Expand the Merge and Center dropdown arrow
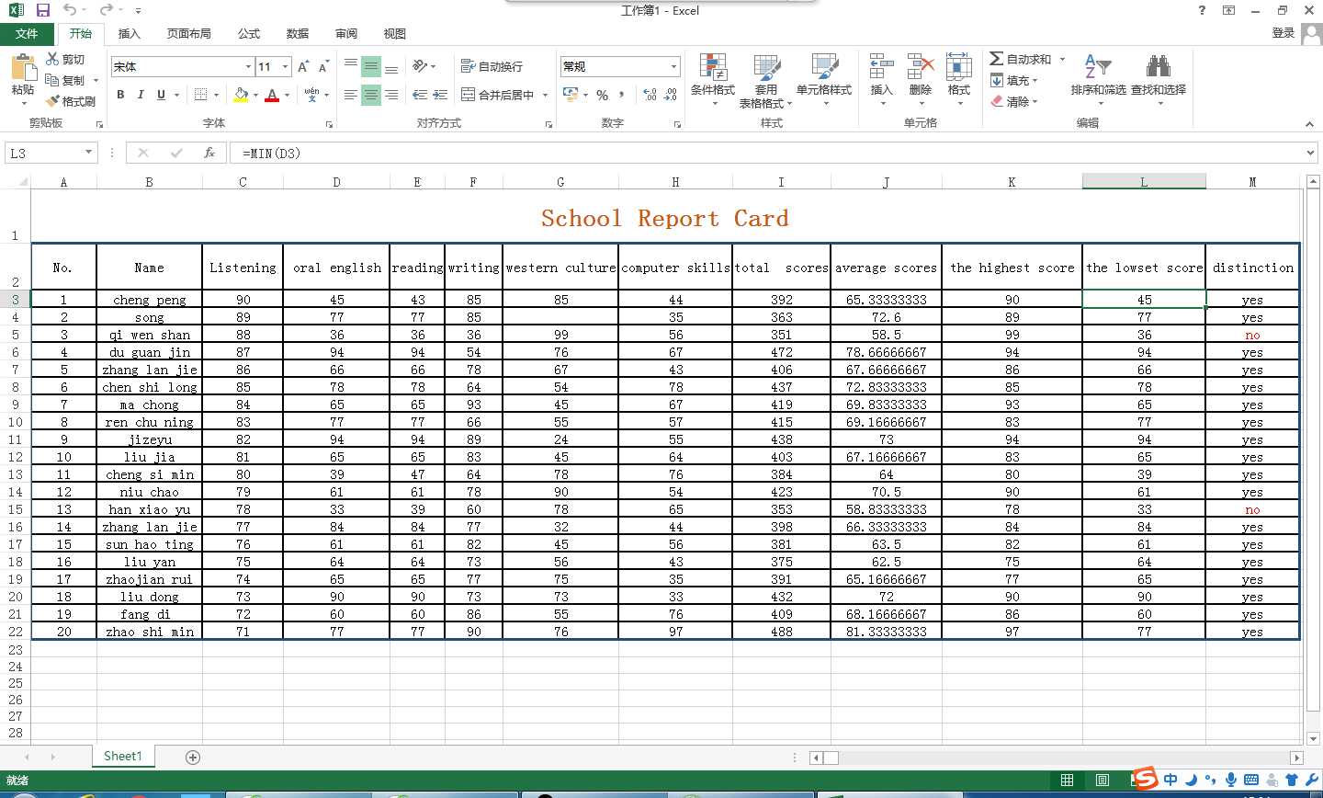Screen dimensions: 1323x798 coord(545,95)
